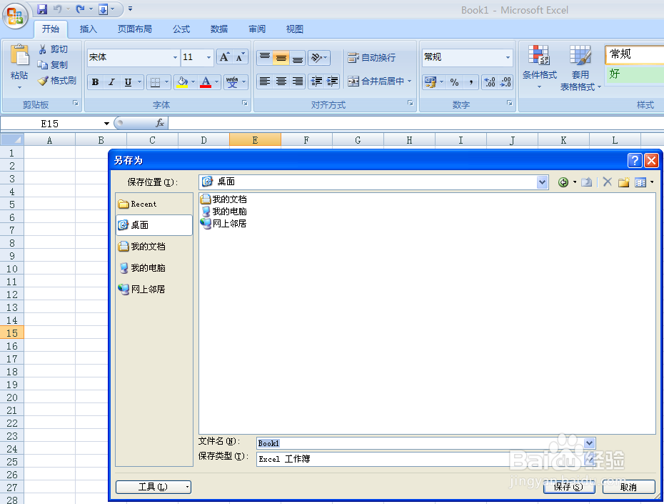Click the Views icon in Save dialog
The height and width of the screenshot is (504, 664).
(640, 182)
